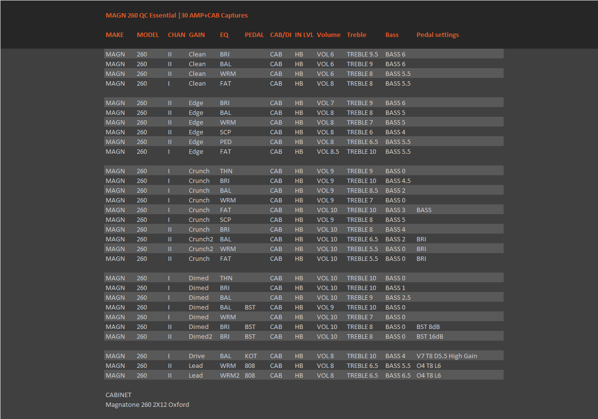
Task: Click BASS 2.5 in the Dimed BAL row
Action: click(398, 298)
